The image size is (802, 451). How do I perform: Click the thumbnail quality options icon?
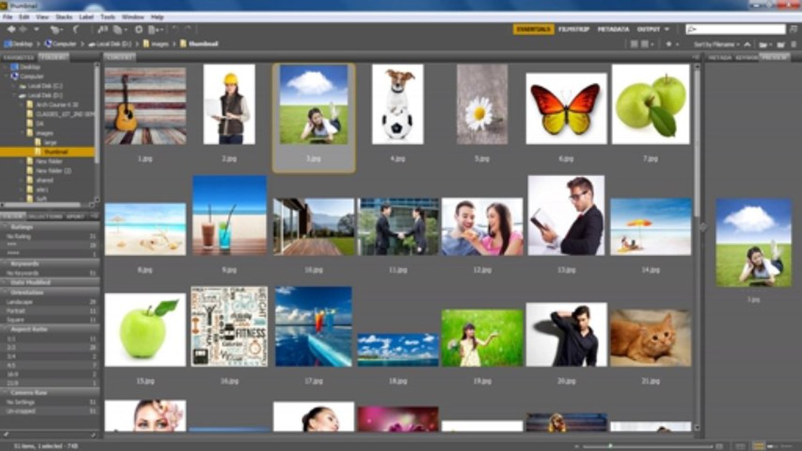[646, 44]
